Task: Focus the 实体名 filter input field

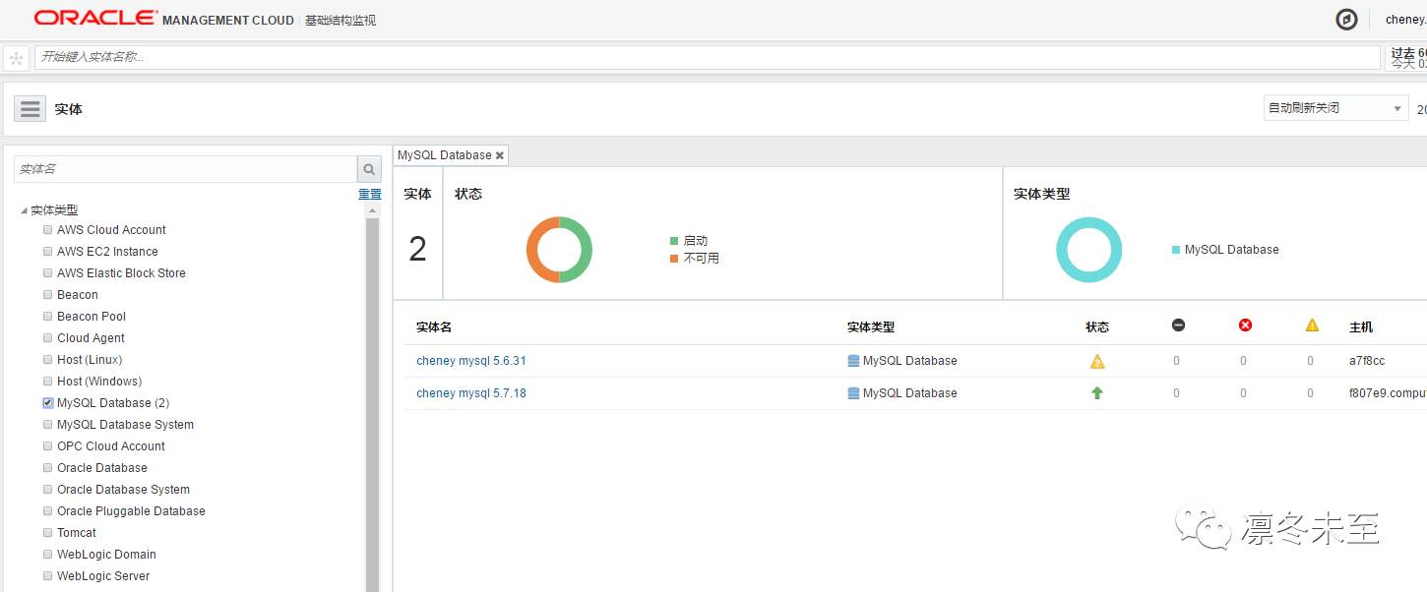Action: coord(185,169)
